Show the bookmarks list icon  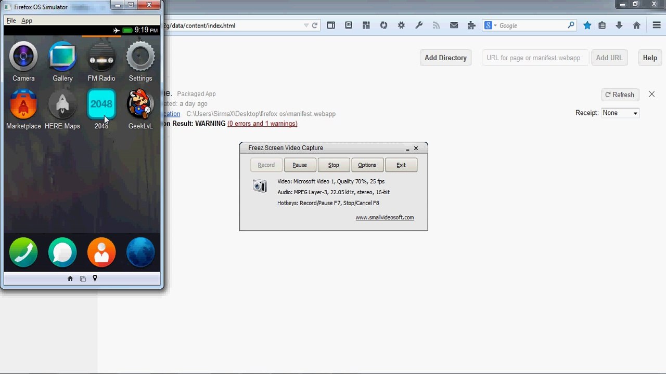602,25
